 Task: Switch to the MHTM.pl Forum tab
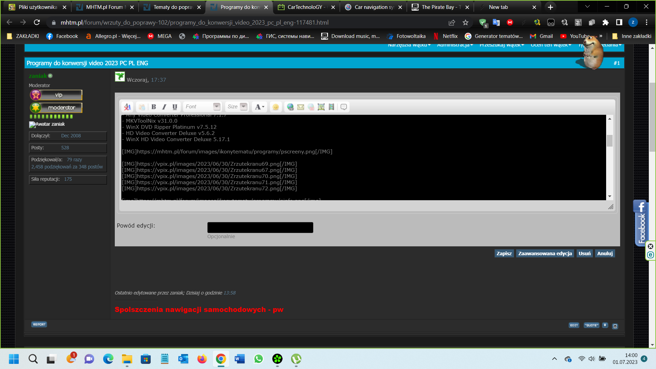point(105,7)
